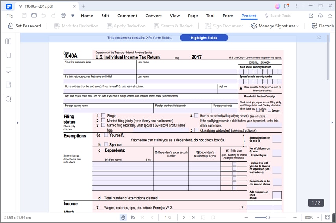Check Presidential Election Campaign Spouse box

(x=270, y=110)
